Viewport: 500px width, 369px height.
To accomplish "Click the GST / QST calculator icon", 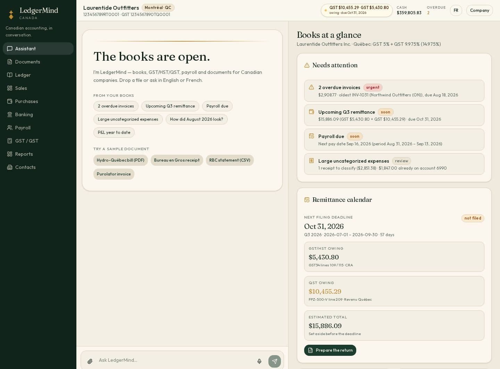I will 10,141.
